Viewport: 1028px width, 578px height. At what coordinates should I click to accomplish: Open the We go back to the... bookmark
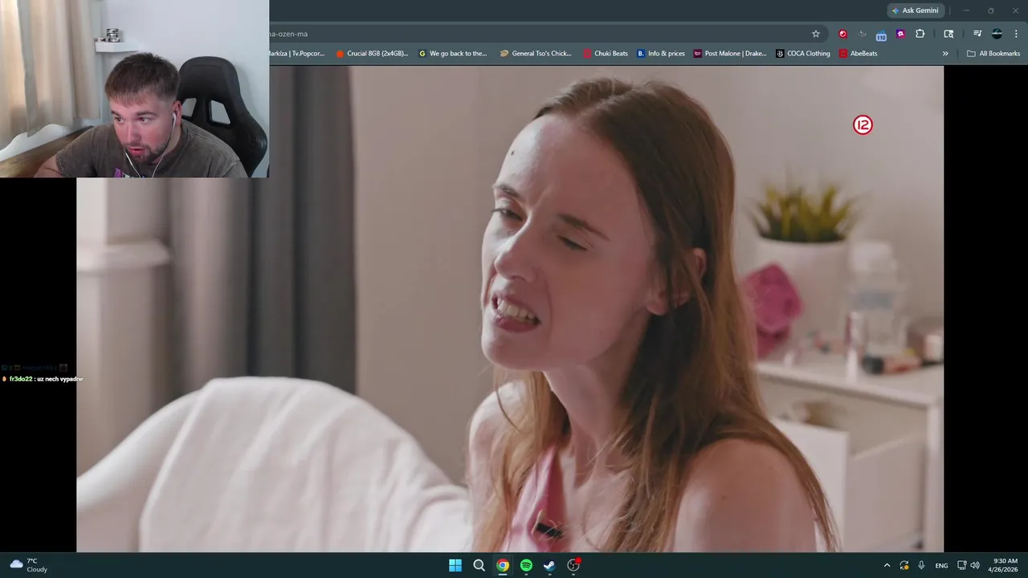point(453,54)
